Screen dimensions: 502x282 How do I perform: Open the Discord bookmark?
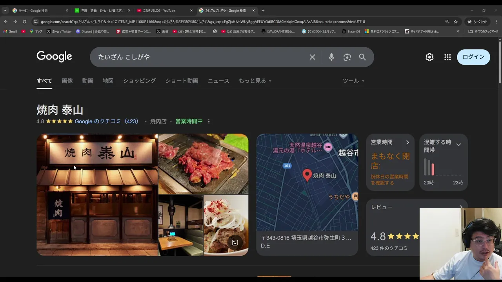coord(93,31)
